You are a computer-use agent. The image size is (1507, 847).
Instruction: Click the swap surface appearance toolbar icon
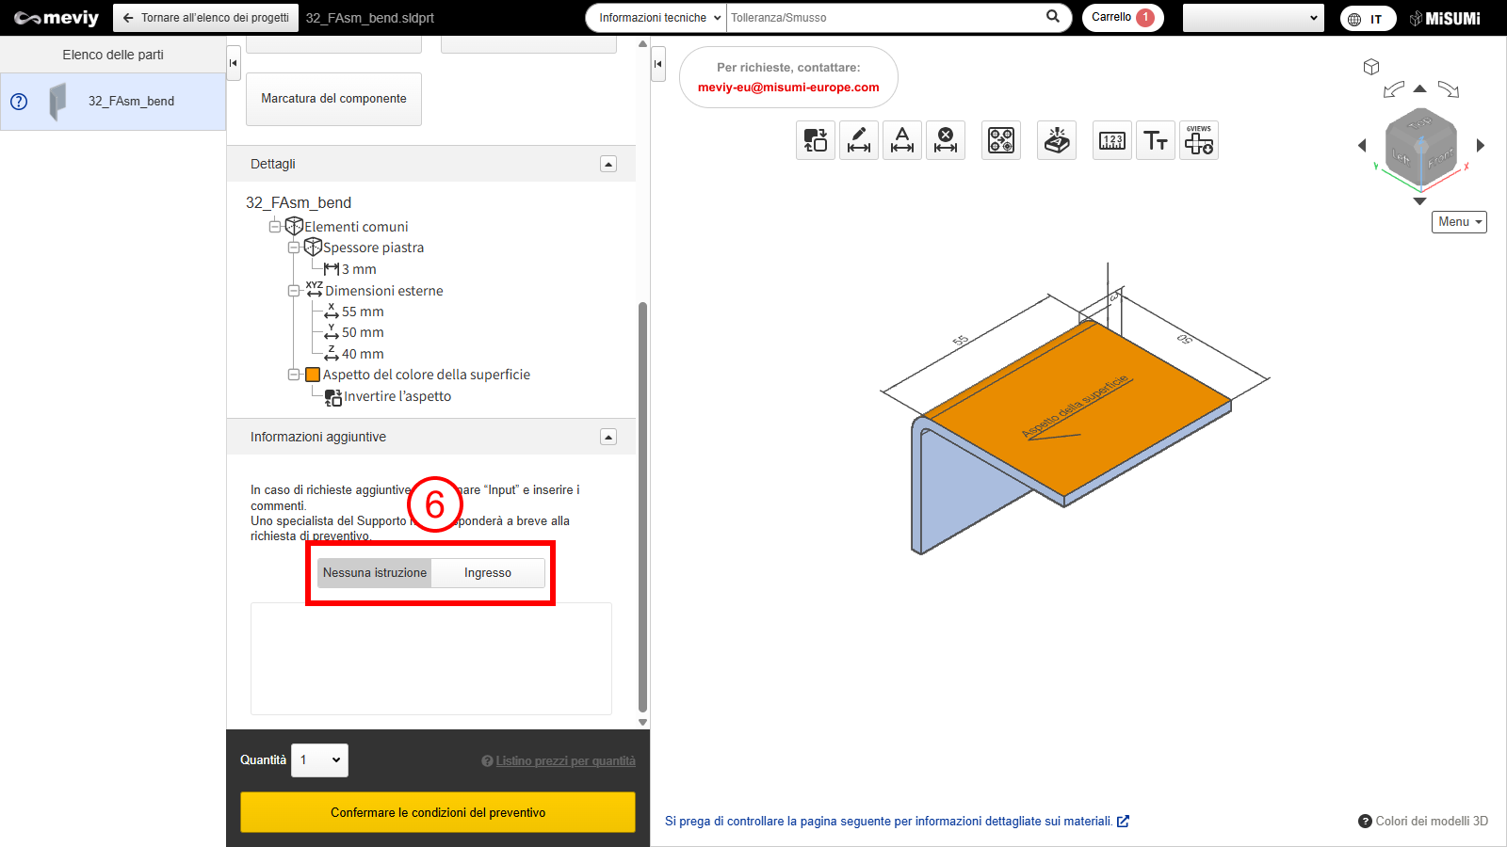(816, 141)
